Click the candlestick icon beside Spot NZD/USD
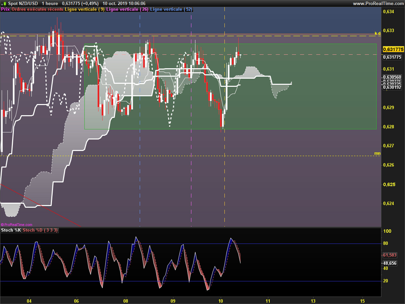The width and height of the screenshot is (405, 304). pos(4,3)
